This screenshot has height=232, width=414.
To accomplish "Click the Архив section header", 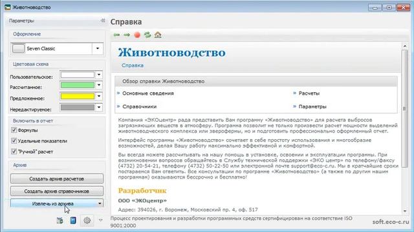I will click(x=20, y=165).
